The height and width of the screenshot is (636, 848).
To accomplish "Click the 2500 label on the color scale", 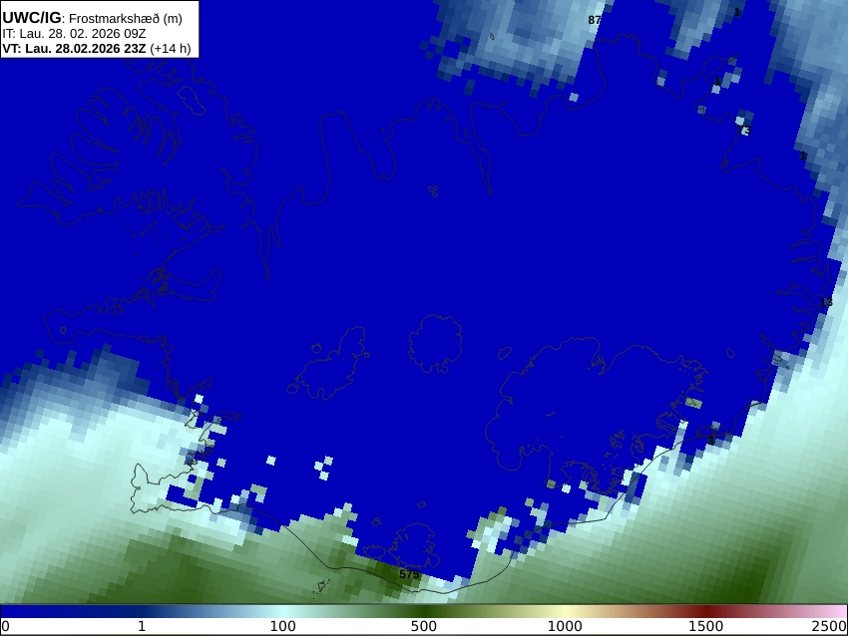I will coord(829,627).
